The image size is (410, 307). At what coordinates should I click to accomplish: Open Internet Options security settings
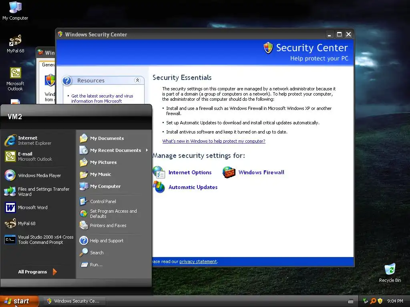pyautogui.click(x=190, y=172)
